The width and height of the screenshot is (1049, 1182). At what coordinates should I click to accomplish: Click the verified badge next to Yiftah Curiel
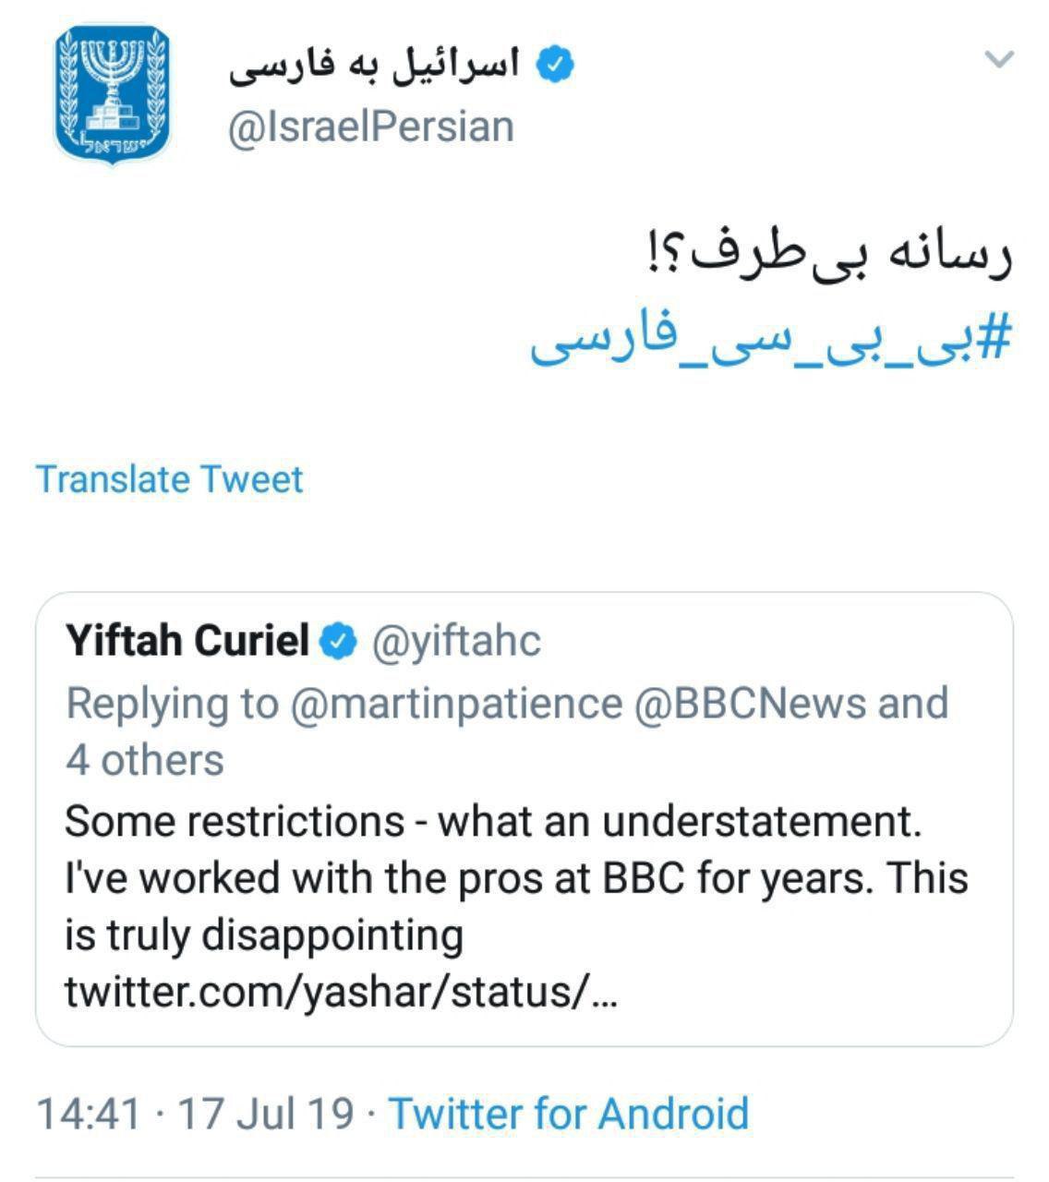340,641
